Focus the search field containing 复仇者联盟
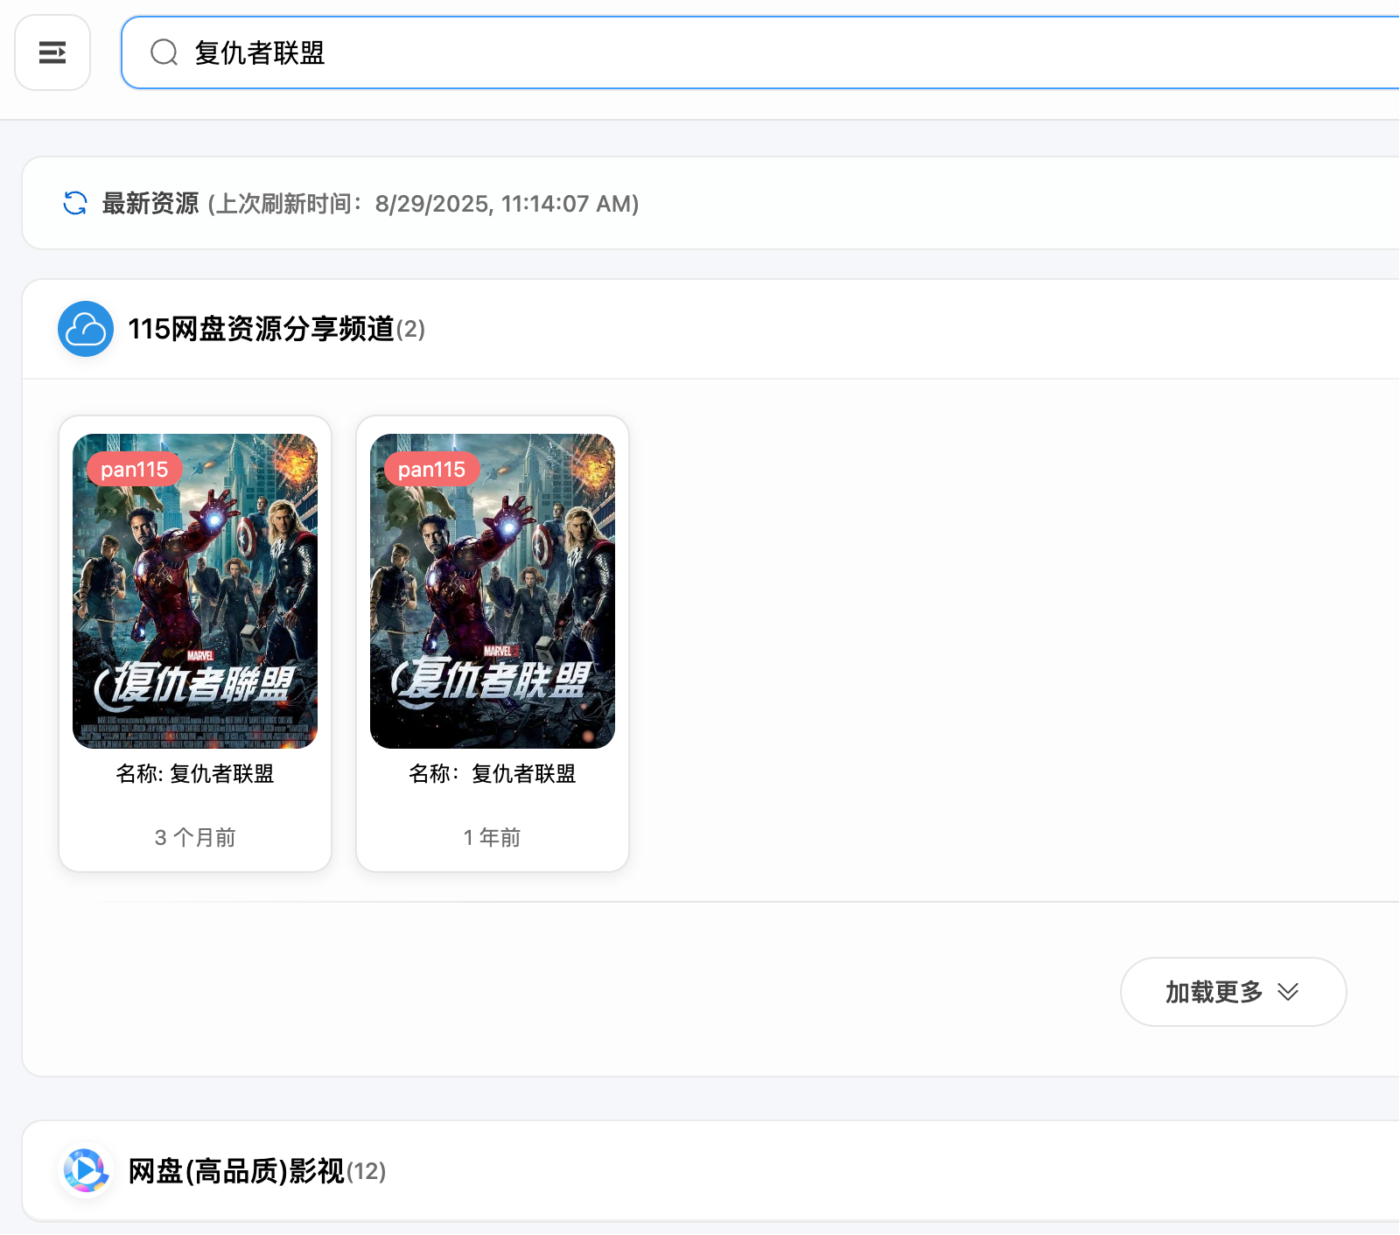1400x1235 pixels. (x=759, y=52)
